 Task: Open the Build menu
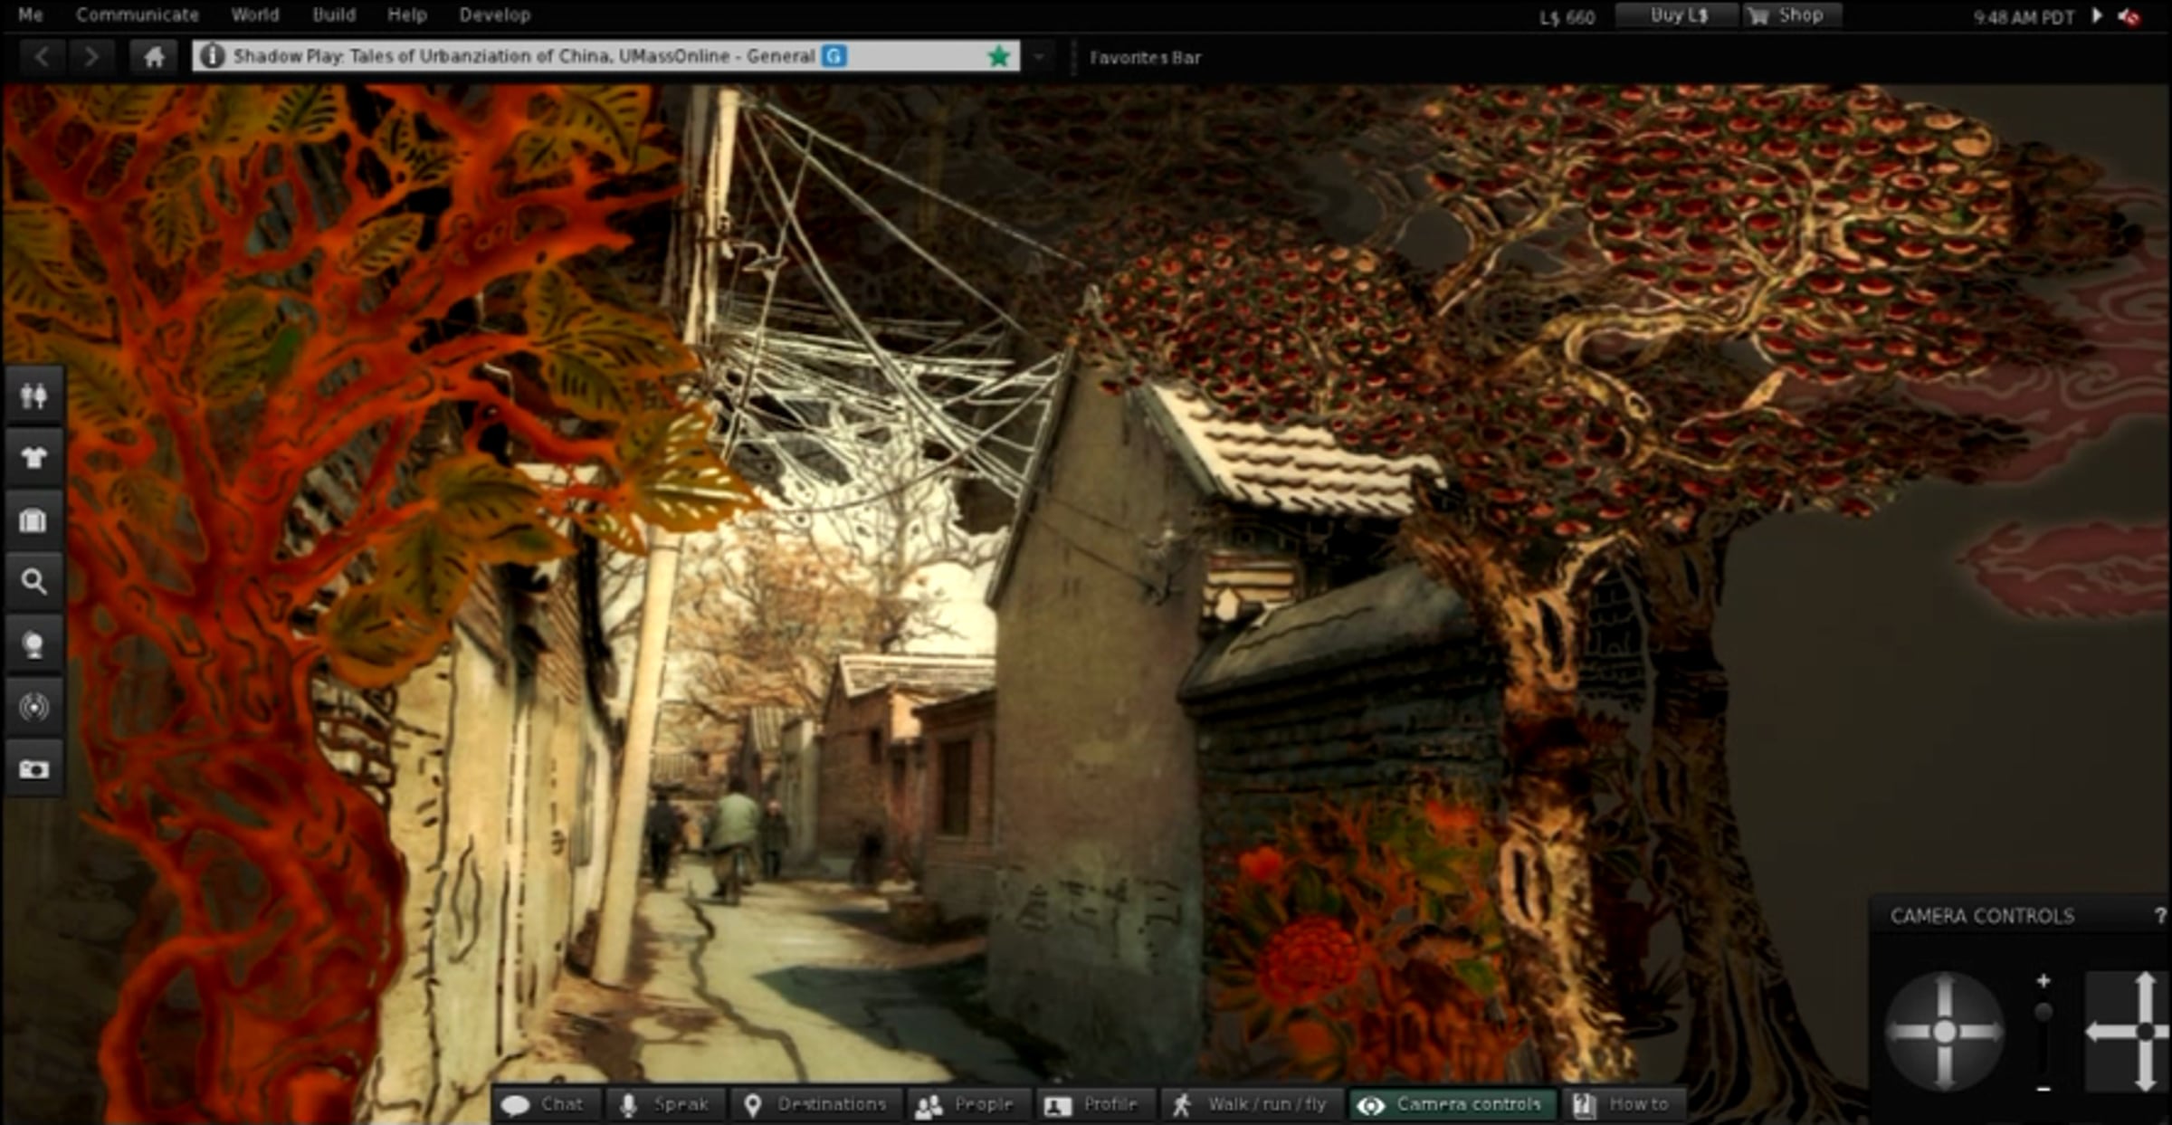point(334,14)
